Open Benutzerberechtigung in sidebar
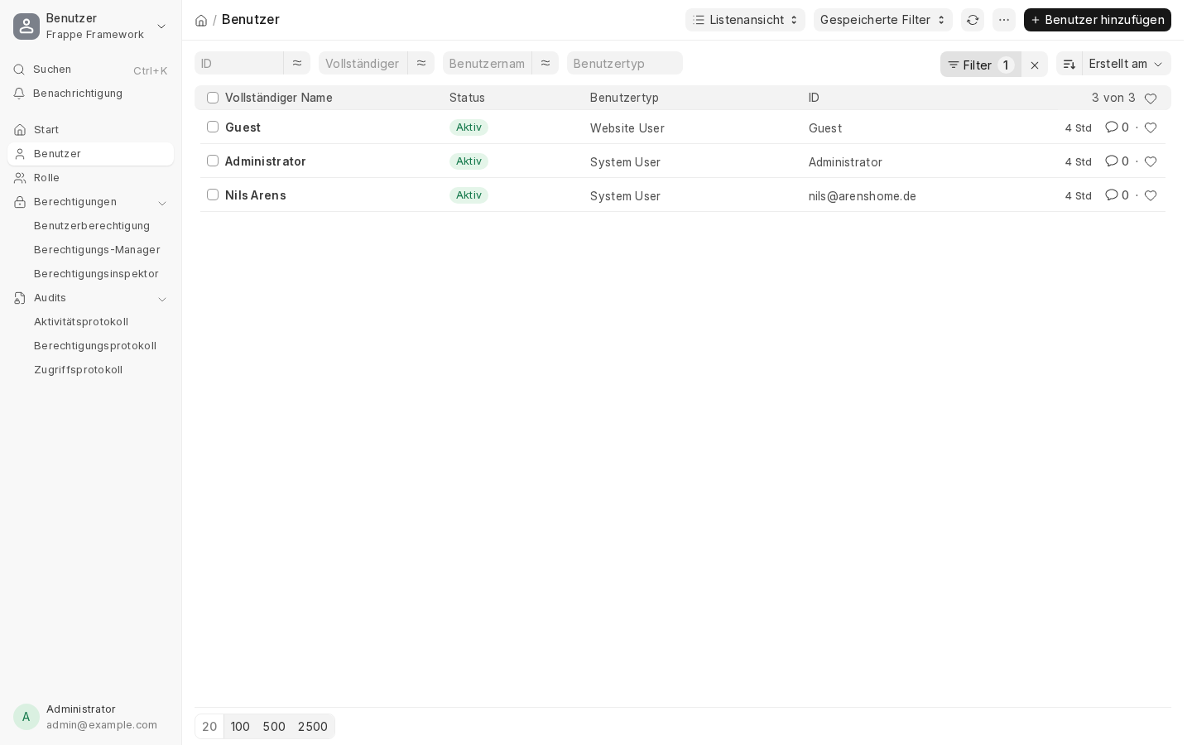The width and height of the screenshot is (1192, 745). pos(91,226)
